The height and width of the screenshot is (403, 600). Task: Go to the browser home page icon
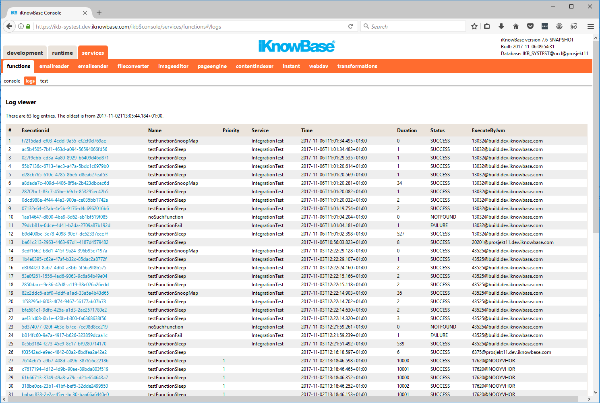516,27
